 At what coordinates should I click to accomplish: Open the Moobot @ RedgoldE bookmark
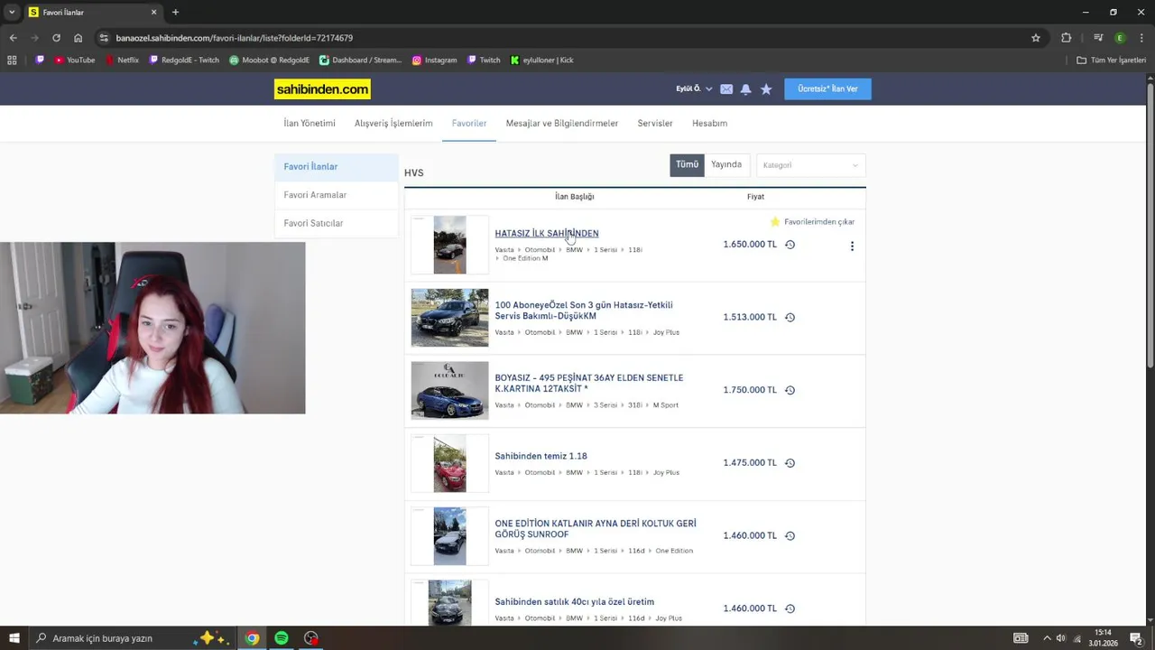click(269, 60)
